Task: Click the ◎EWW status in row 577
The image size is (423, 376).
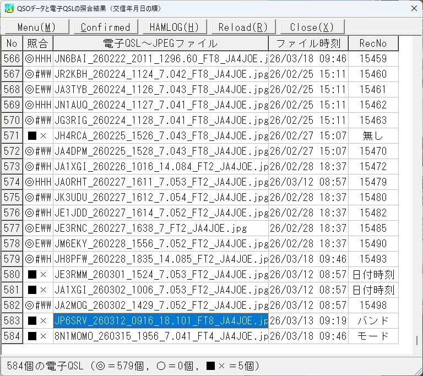Action: 38,228
